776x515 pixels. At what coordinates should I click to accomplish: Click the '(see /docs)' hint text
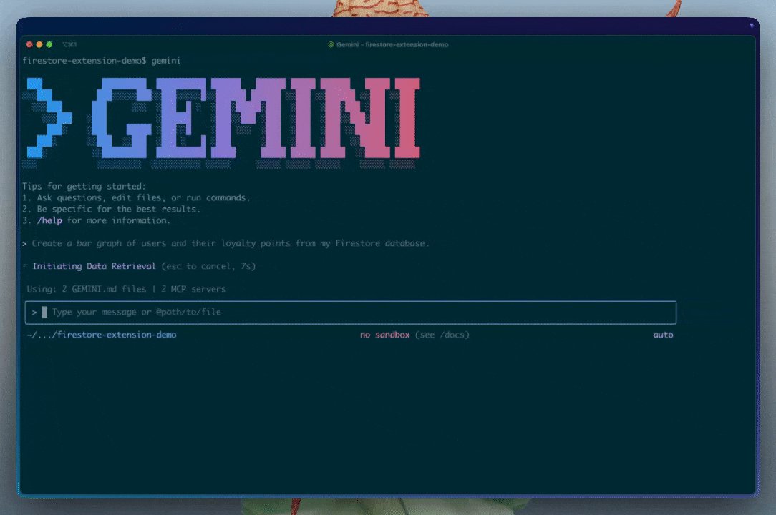tap(442, 335)
